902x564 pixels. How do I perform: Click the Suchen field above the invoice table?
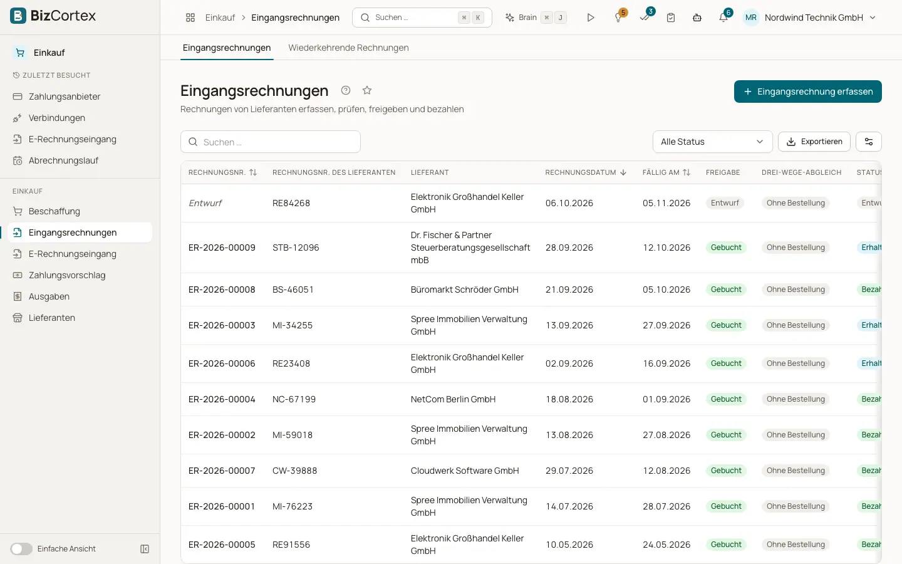click(271, 142)
